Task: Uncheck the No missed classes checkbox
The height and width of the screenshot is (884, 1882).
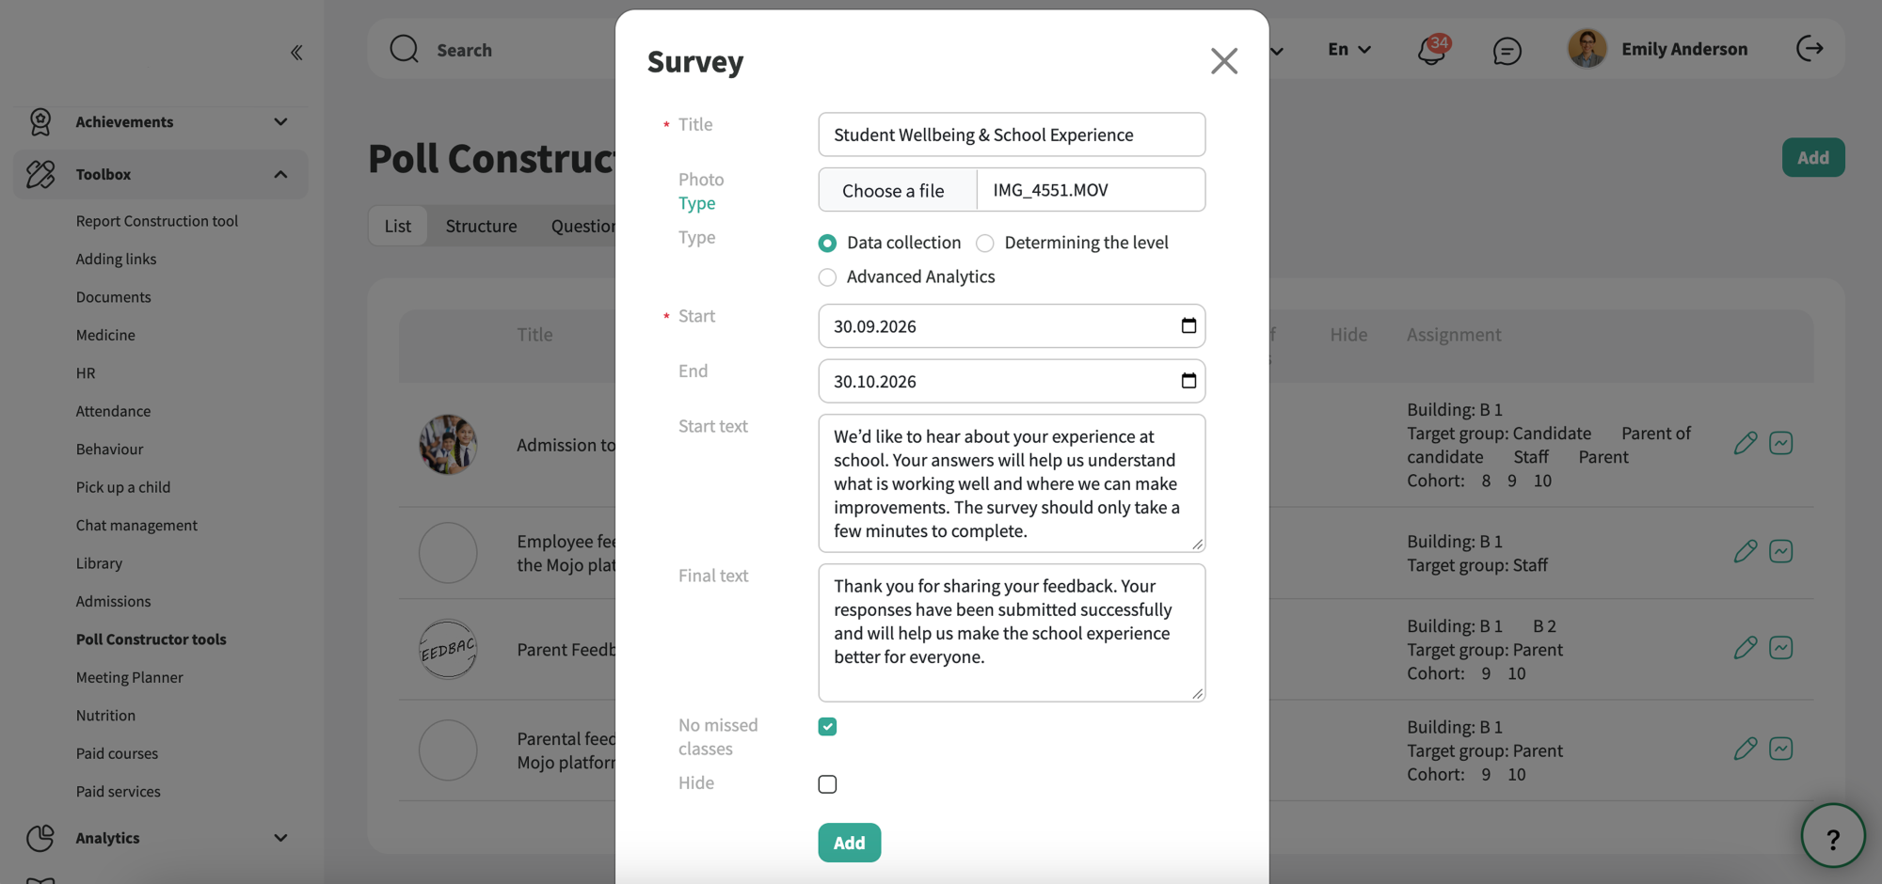Action: coord(827,727)
